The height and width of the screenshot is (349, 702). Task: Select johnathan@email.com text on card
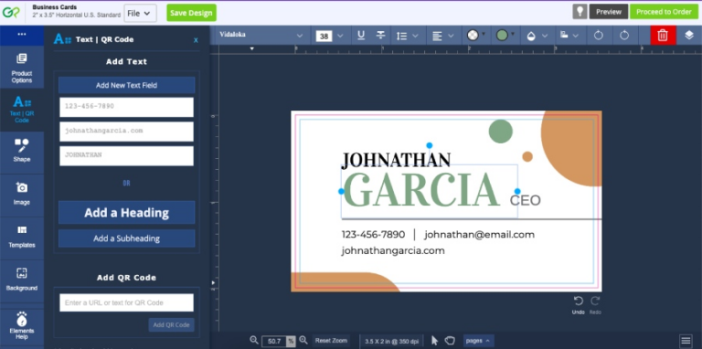click(480, 235)
